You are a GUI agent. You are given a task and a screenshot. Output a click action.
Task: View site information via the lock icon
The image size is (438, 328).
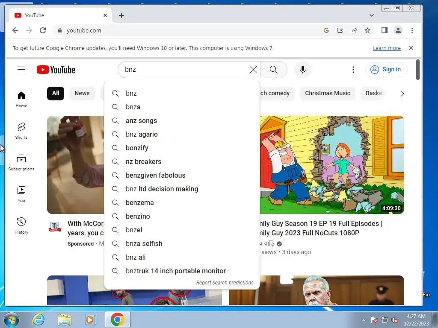59,30
